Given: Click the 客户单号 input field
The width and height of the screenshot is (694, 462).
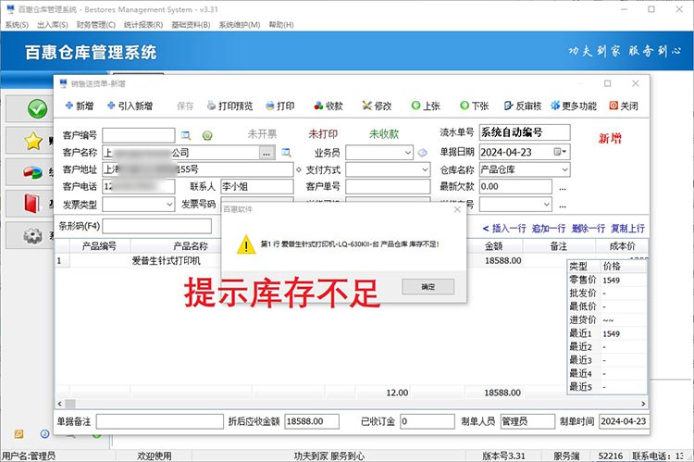Looking at the screenshot, I should tap(388, 186).
